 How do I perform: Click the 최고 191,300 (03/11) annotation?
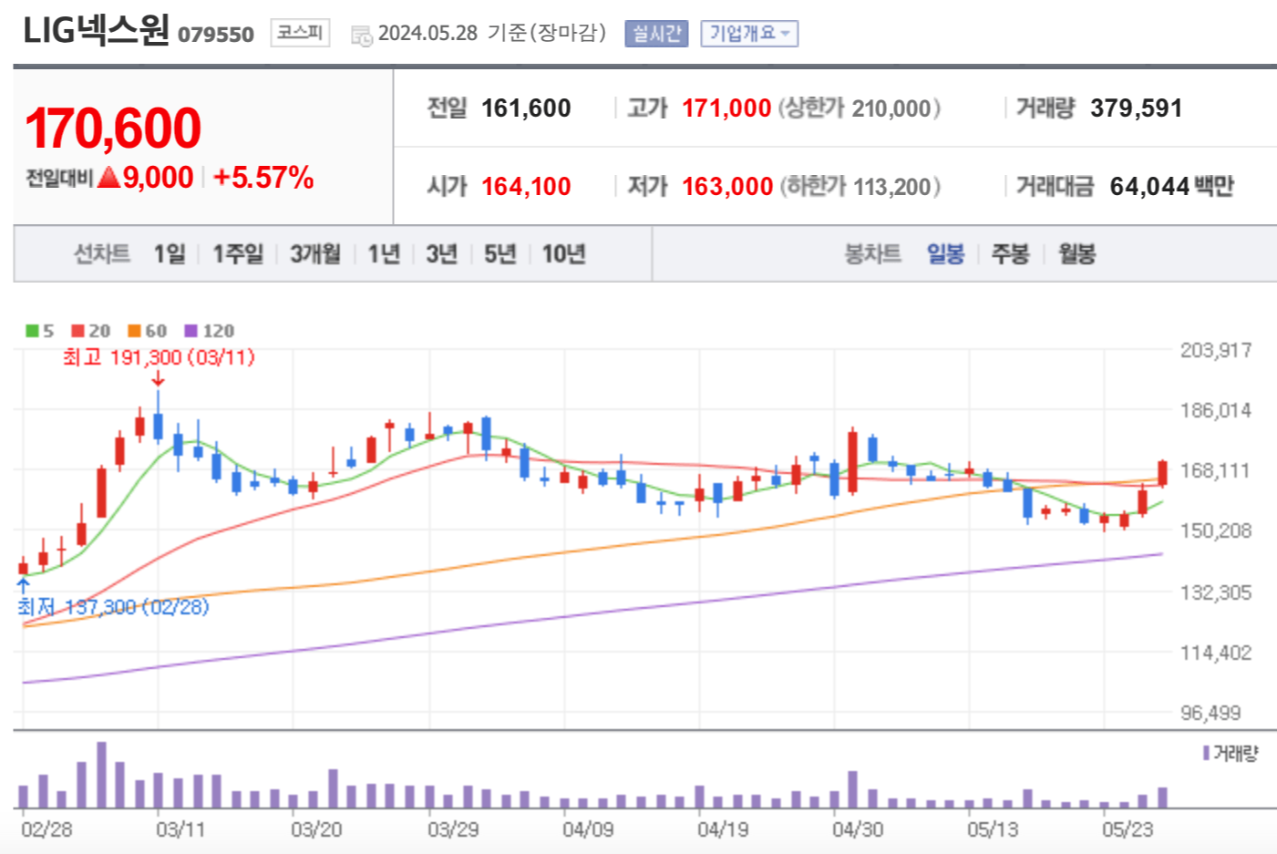click(x=159, y=357)
